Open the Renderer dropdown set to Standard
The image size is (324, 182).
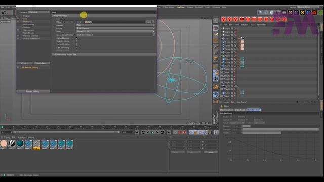tap(39, 12)
